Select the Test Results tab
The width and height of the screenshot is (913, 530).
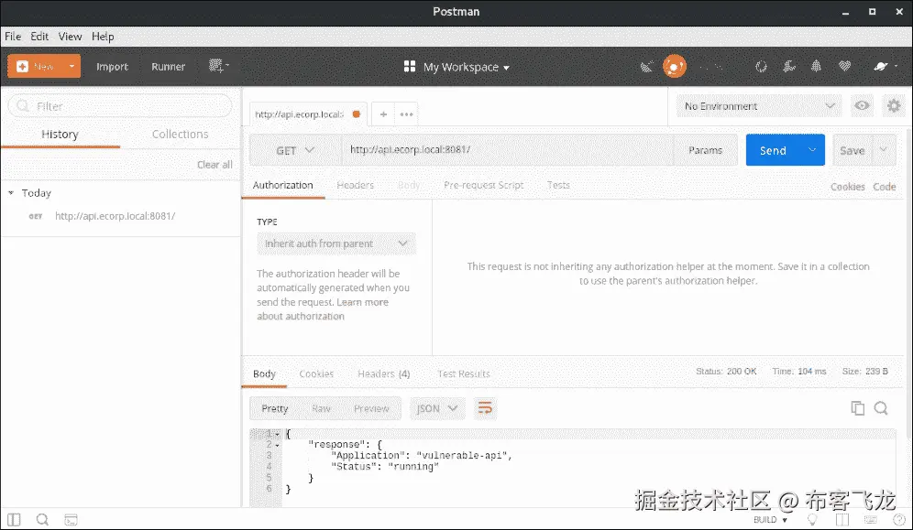point(464,374)
